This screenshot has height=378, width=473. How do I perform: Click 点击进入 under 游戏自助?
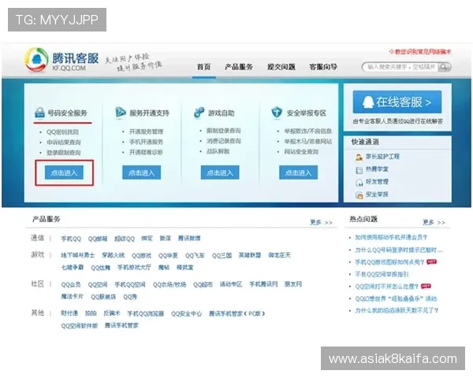220,172
